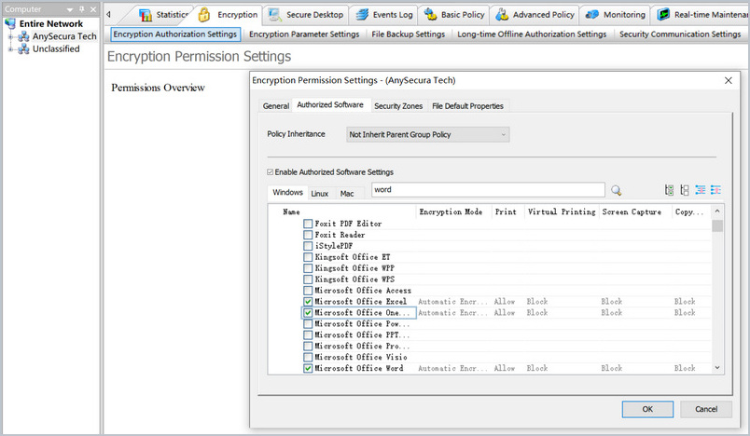The width and height of the screenshot is (750, 436).
Task: Click the Real-time Maintenance tab icon
Action: tap(663, 15)
